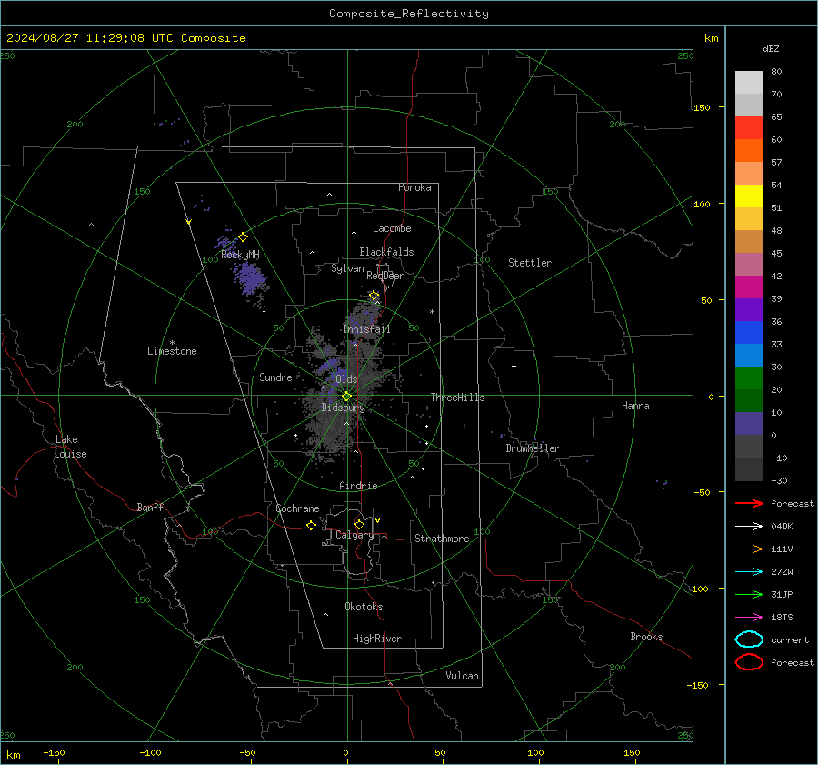Click the HighRiver label
Image resolution: width=818 pixels, height=765 pixels.
coord(377,639)
